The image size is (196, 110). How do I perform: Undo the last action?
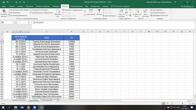pos(7,2)
